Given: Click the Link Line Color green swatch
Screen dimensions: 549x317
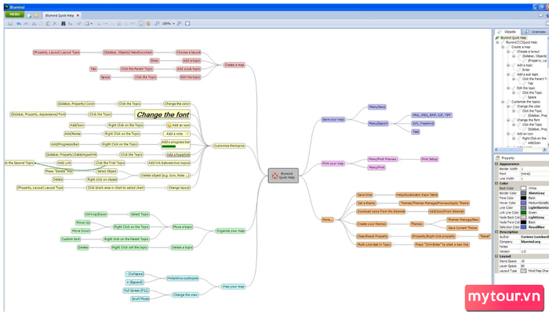Looking at the screenshot, I should coord(523,212).
